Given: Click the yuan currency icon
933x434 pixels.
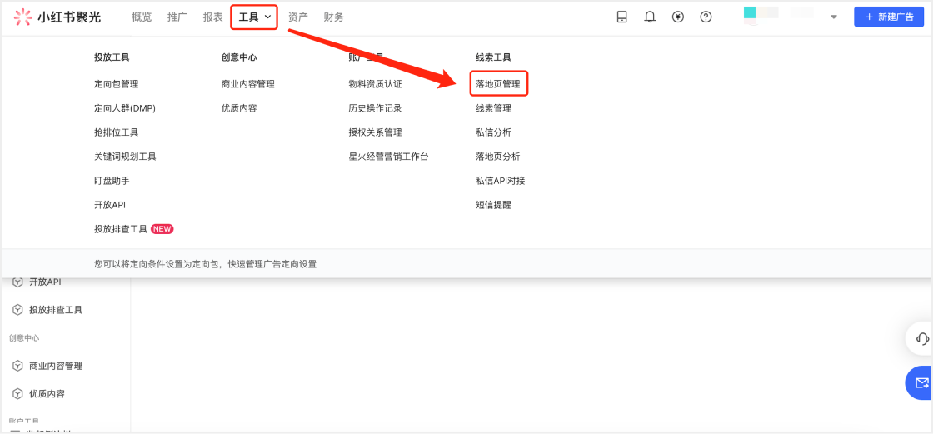Looking at the screenshot, I should tap(678, 17).
